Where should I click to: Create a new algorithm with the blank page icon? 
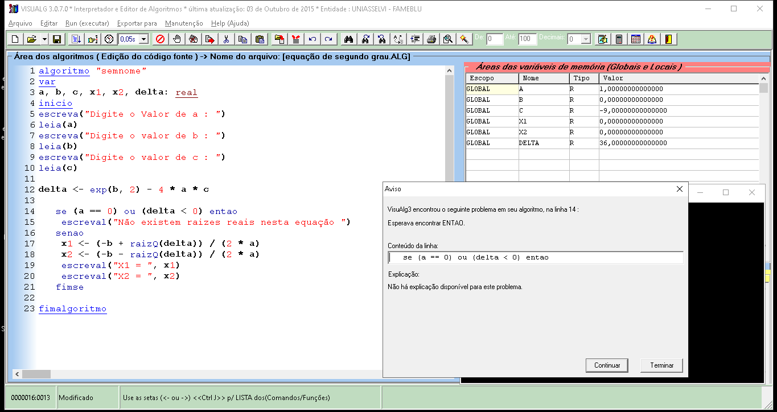15,39
